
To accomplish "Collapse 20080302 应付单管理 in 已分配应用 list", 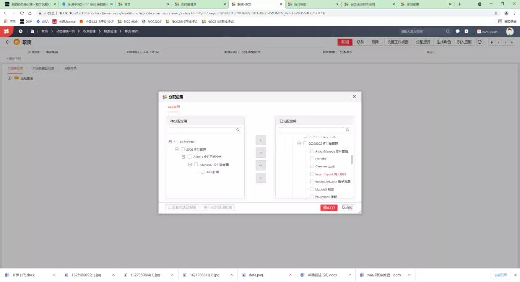I will pos(299,143).
